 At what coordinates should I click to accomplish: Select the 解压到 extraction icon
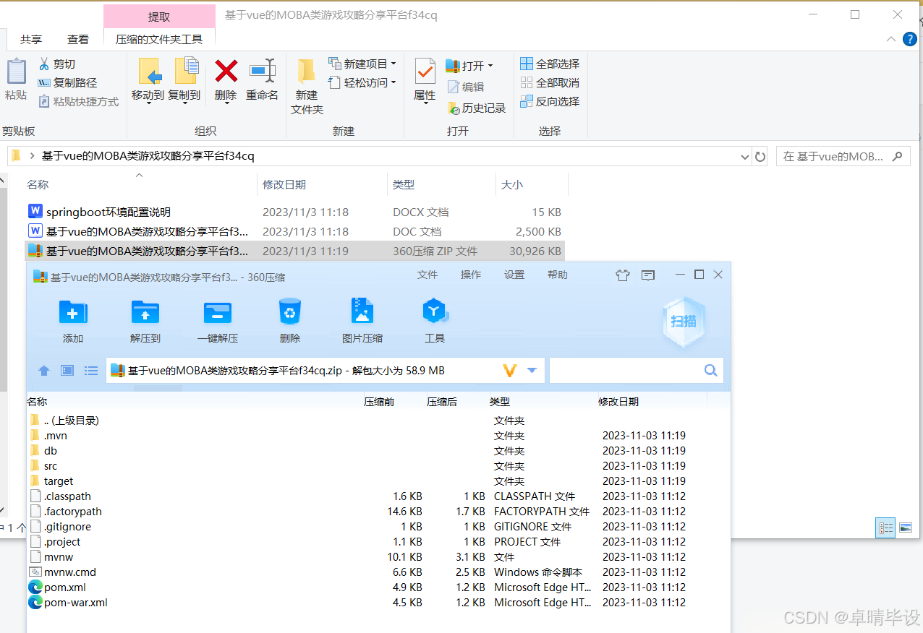pyautogui.click(x=145, y=319)
